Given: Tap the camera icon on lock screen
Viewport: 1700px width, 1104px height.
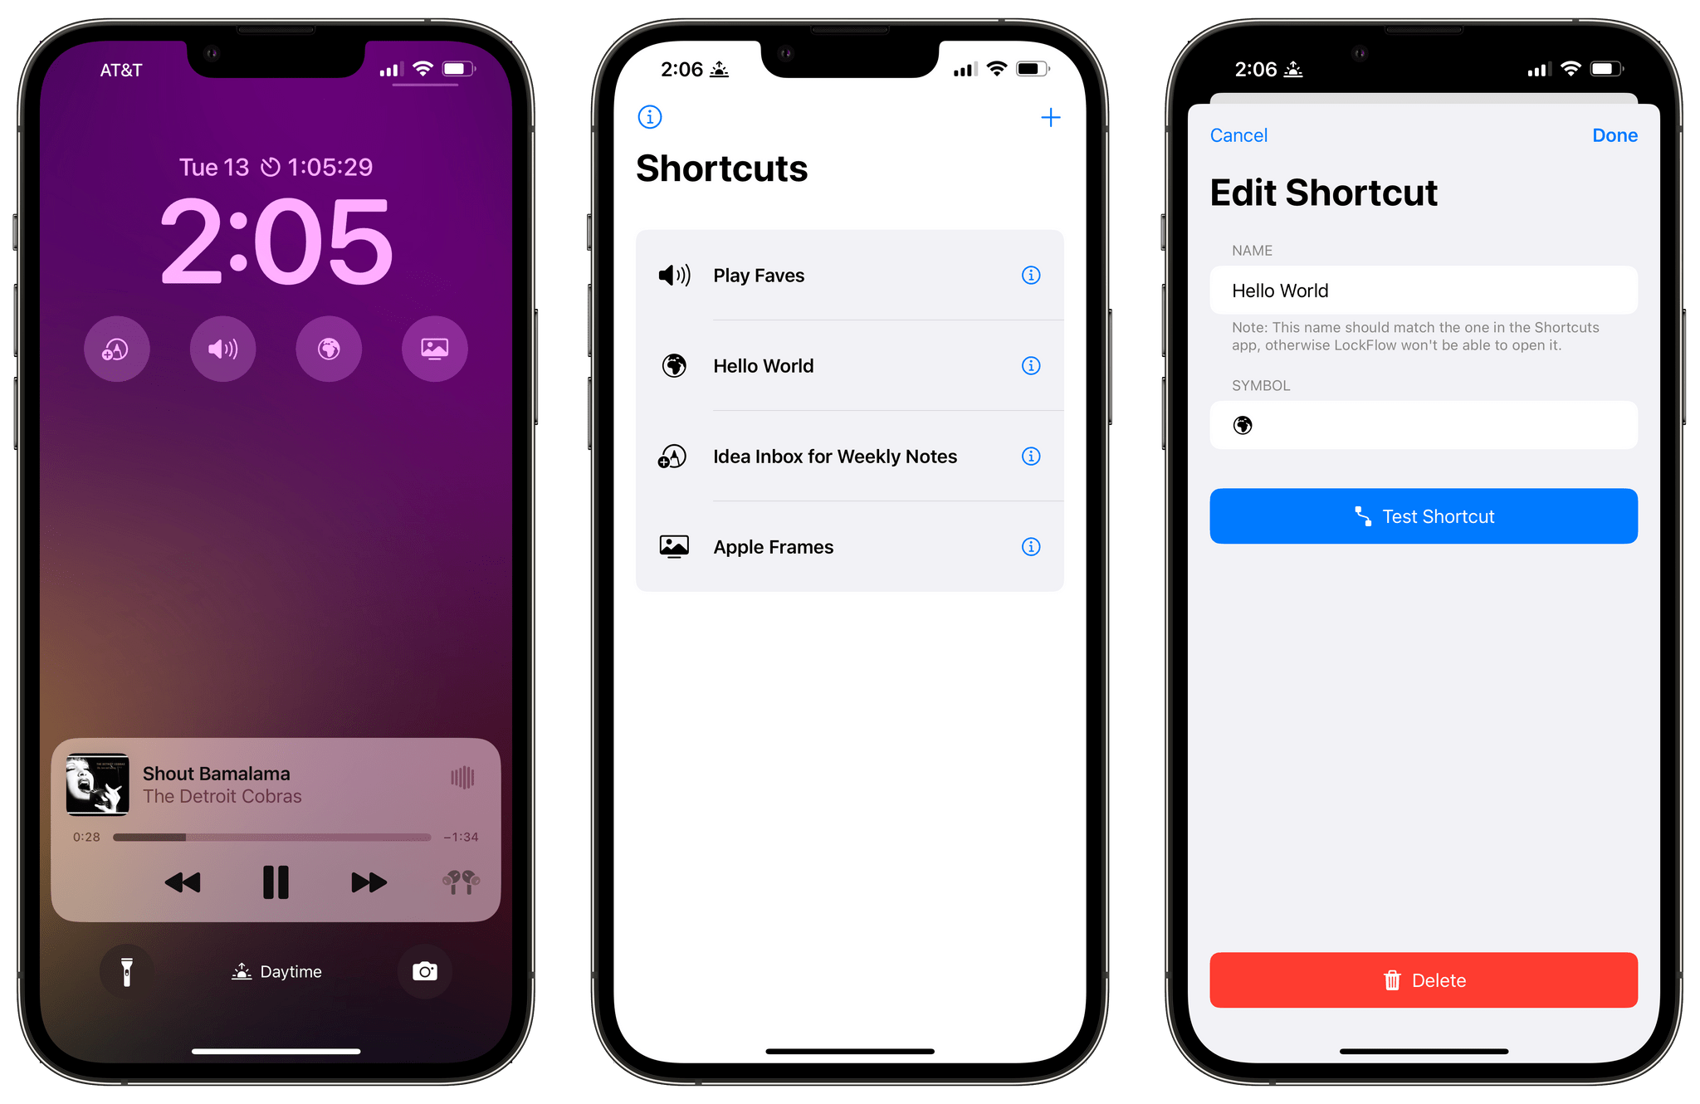Looking at the screenshot, I should tap(436, 970).
